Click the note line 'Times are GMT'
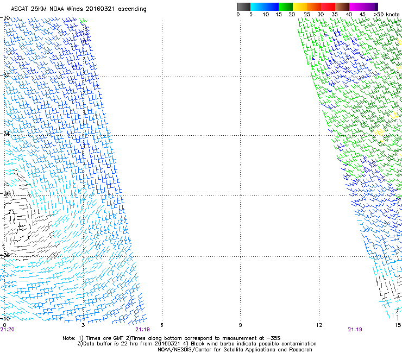The height and width of the screenshot is (353, 402). (x=106, y=338)
